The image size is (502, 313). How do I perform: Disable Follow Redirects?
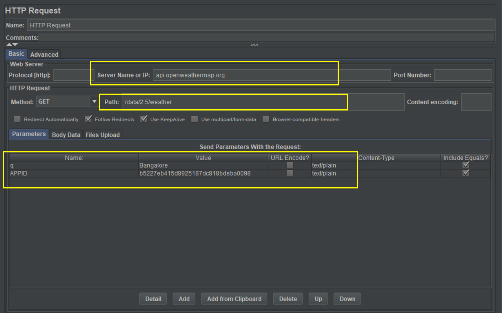(88, 119)
